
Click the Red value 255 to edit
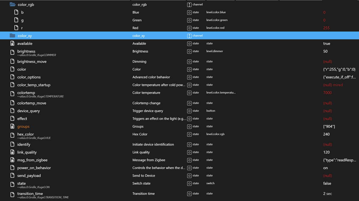click(327, 28)
